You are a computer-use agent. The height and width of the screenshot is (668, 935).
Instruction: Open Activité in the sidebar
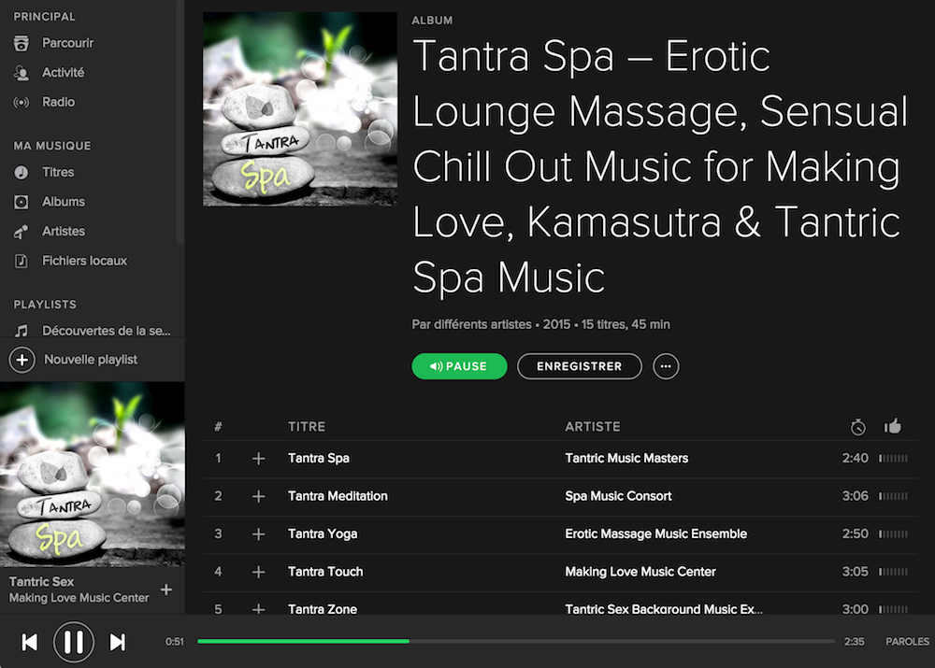tap(63, 73)
